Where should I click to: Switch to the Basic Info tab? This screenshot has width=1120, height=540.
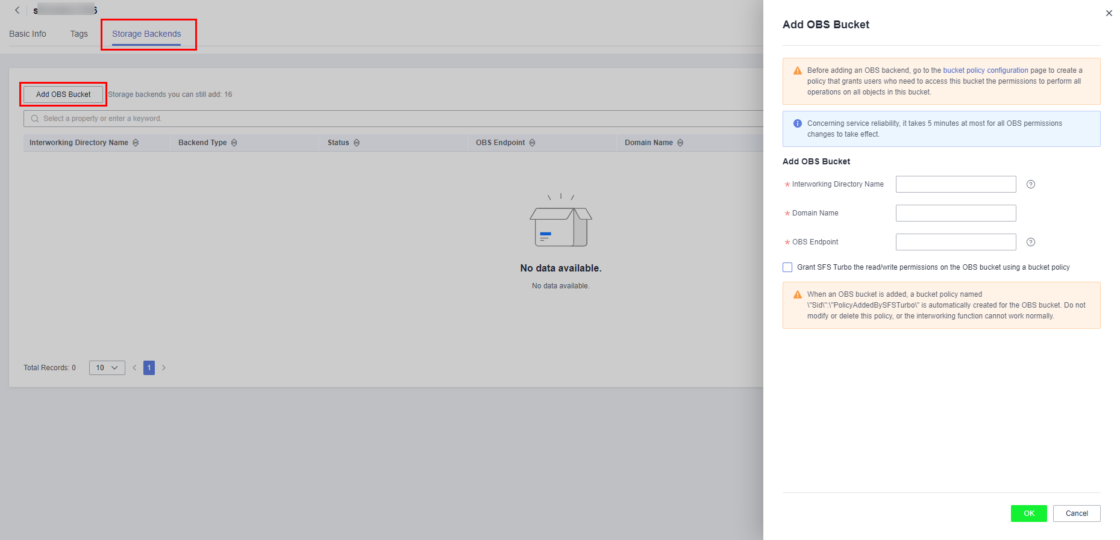(28, 34)
